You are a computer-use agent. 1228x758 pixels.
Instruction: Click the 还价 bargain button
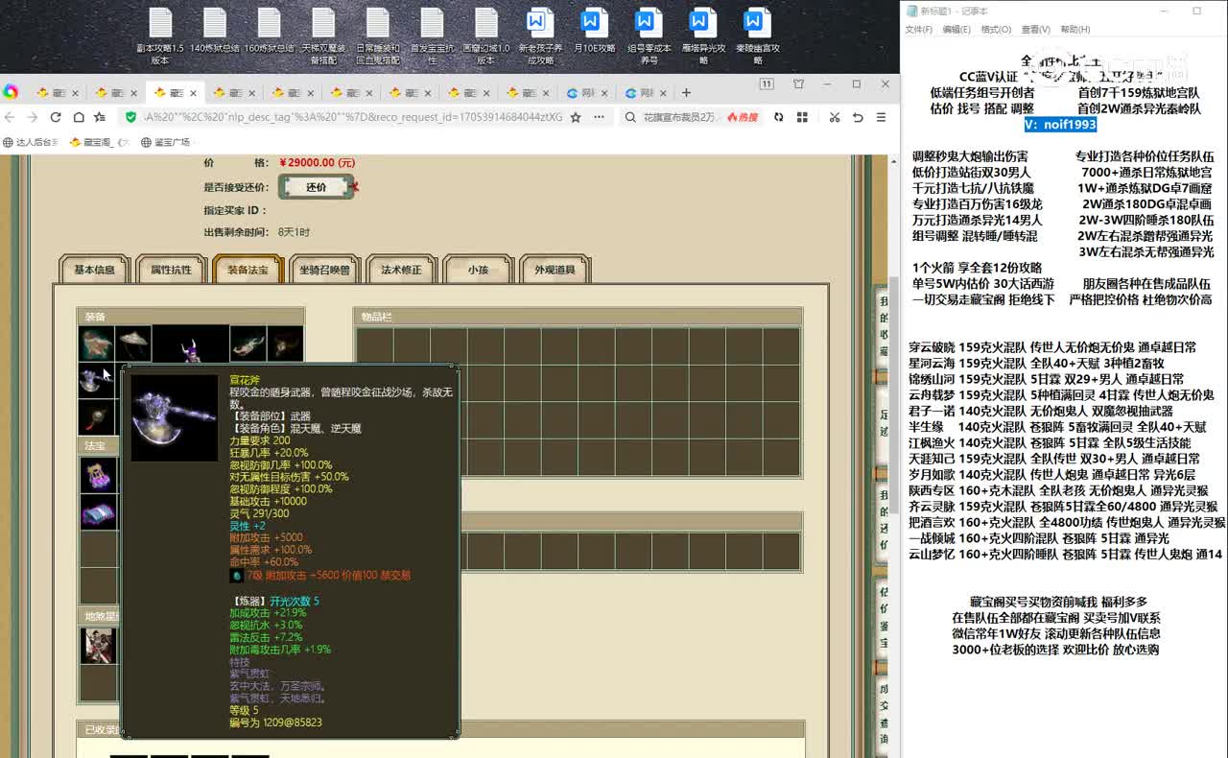click(316, 187)
